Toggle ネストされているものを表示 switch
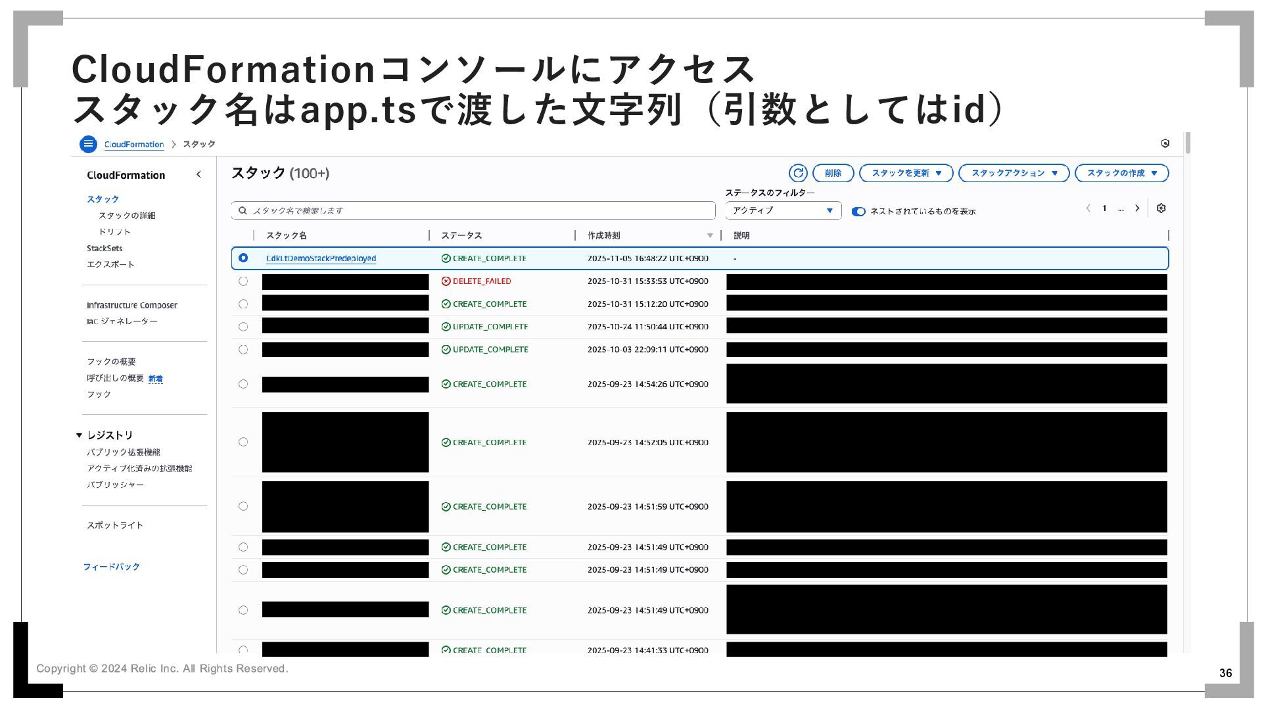The height and width of the screenshot is (710, 1262). coord(858,211)
